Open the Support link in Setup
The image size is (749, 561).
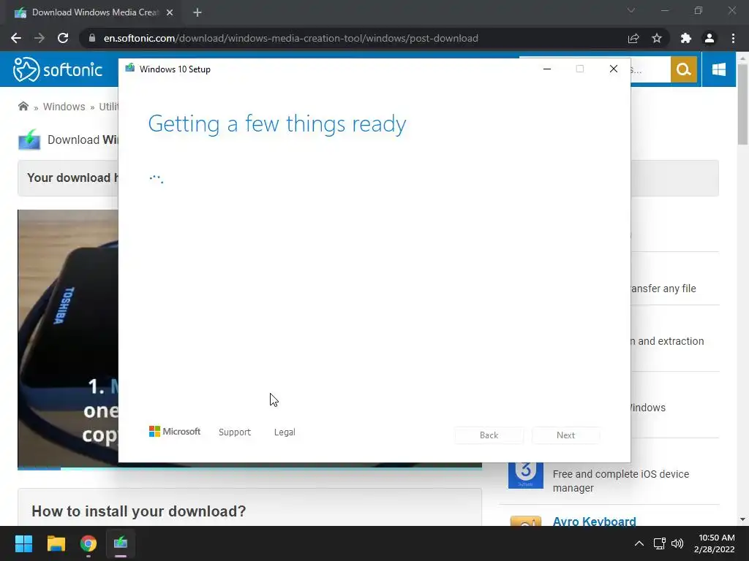235,432
